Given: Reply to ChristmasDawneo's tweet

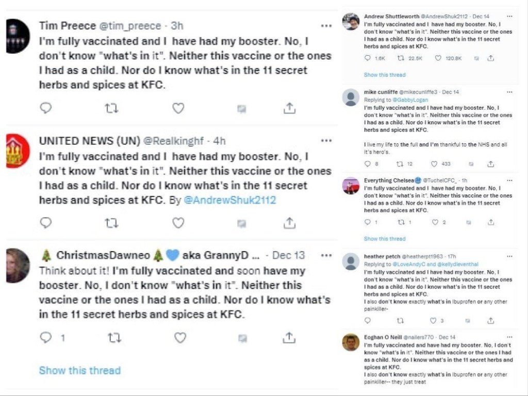Looking at the screenshot, I should pos(46,338).
